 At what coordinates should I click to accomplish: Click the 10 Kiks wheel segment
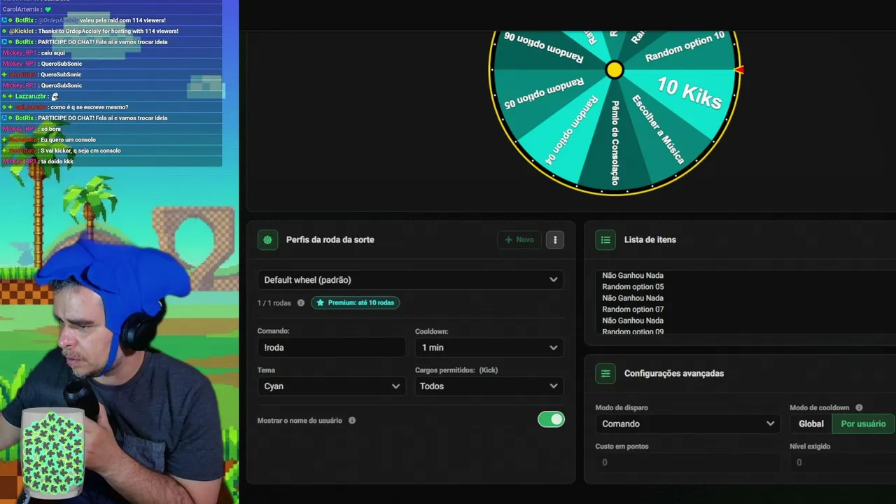coord(689,94)
